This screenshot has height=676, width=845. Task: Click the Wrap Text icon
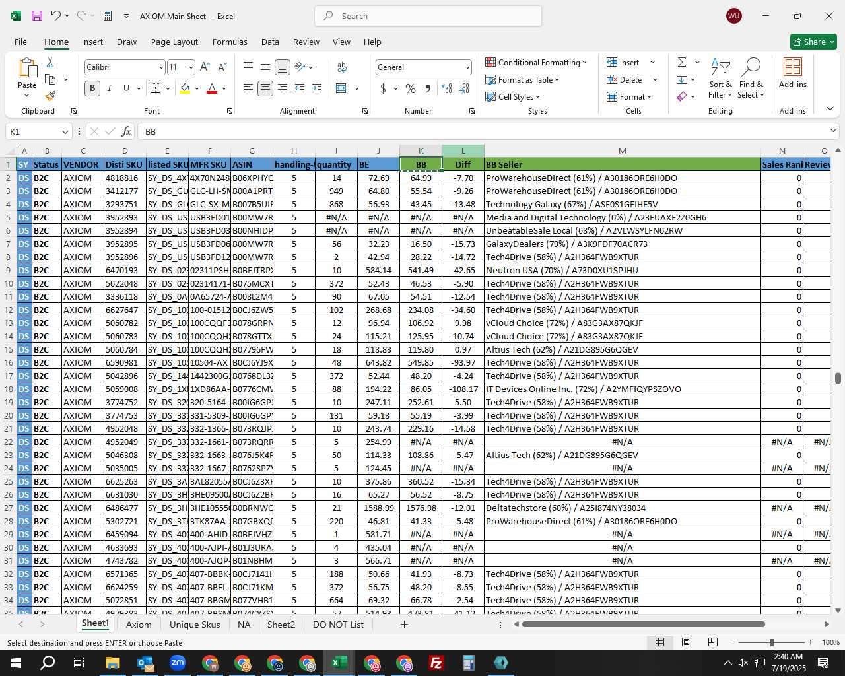(342, 67)
